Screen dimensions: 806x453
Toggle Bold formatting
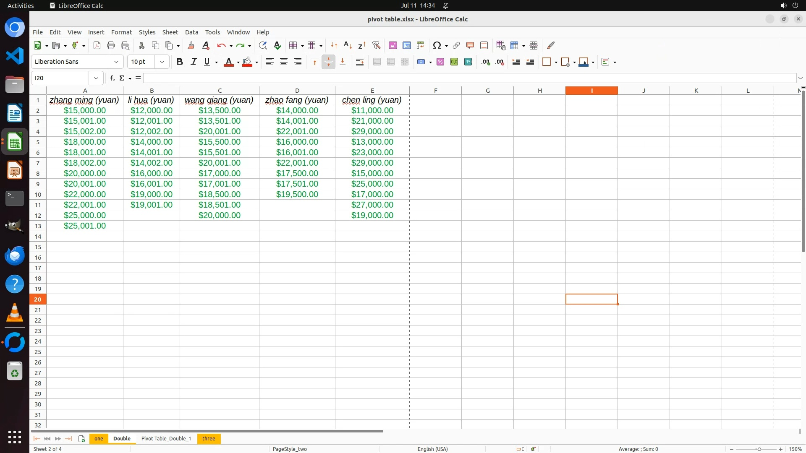coord(180,62)
